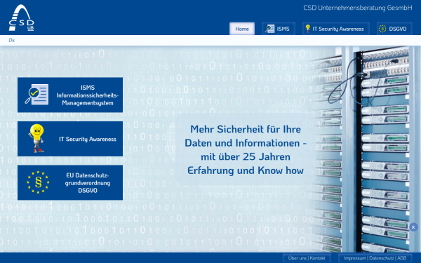Click the 'CSD Unternehmensberatung GesmbH' header text

pos(357,8)
